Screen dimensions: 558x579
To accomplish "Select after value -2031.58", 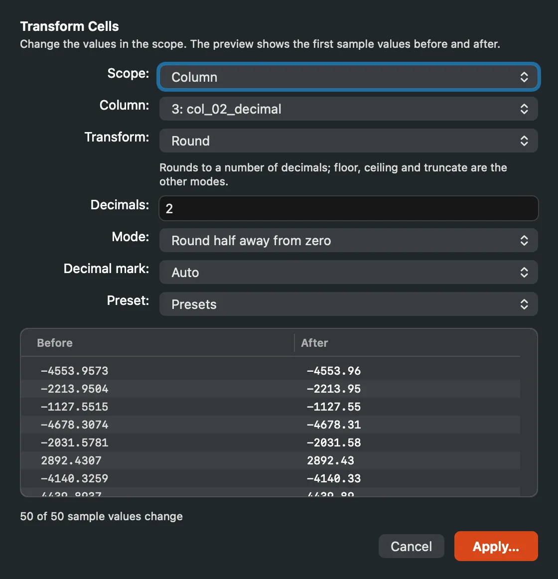I will (x=333, y=442).
